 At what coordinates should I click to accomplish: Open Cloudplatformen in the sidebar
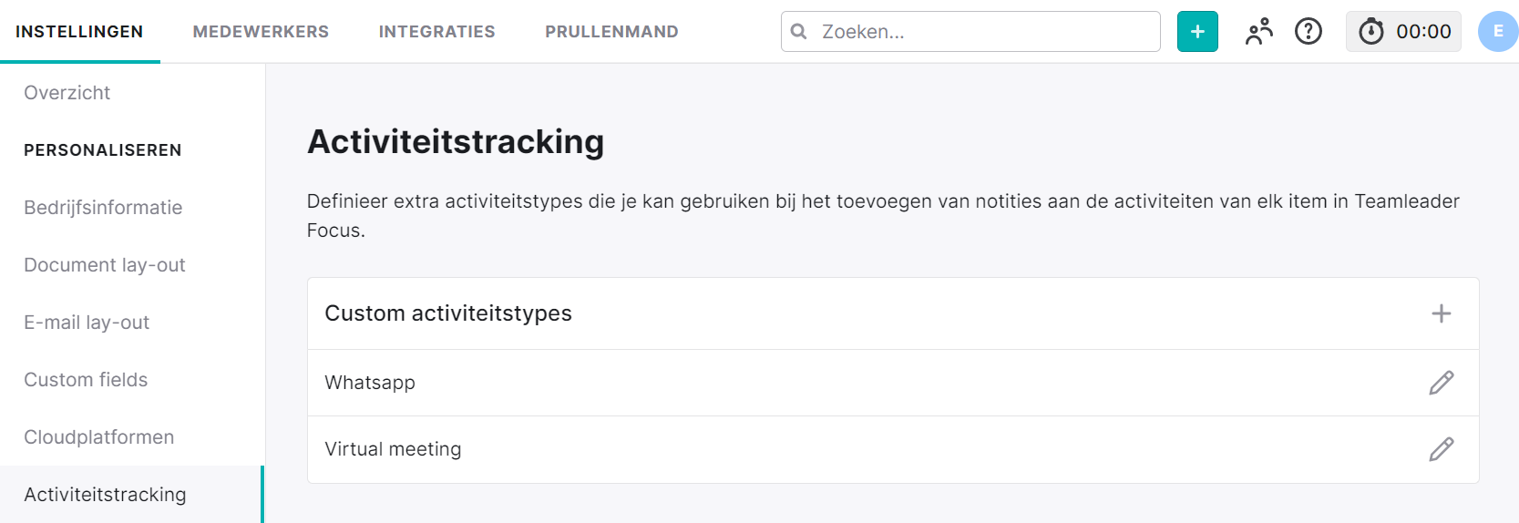(99, 437)
